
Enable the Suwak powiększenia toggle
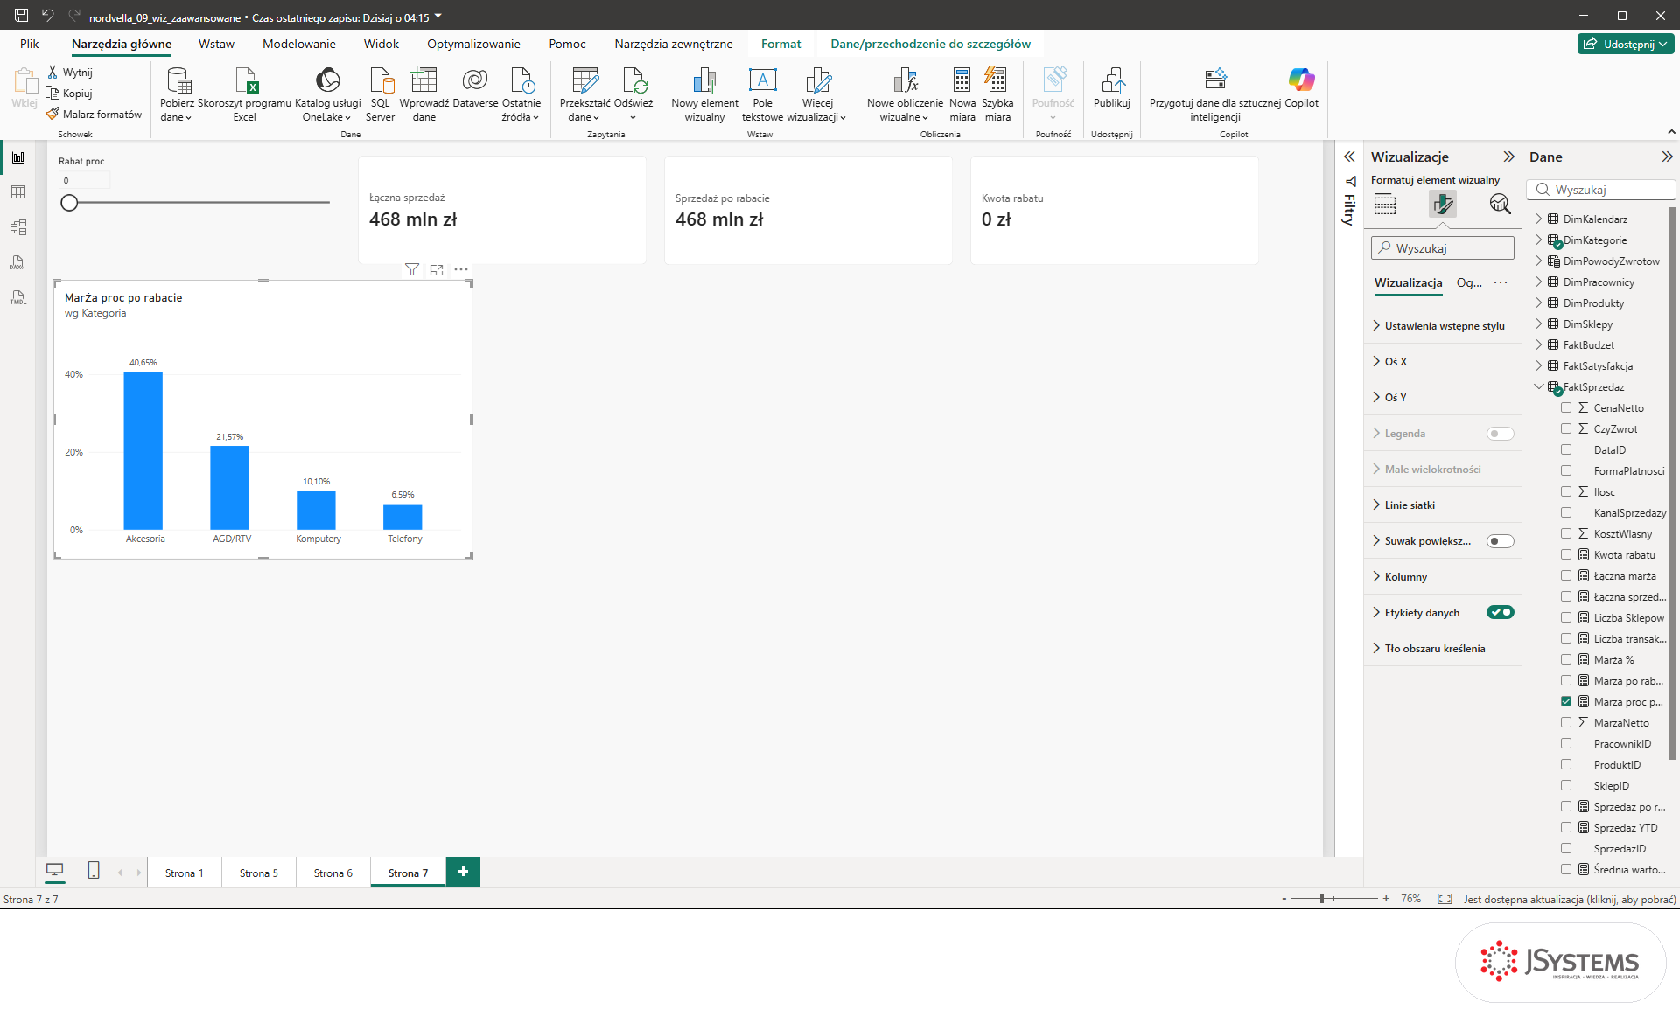pos(1500,541)
